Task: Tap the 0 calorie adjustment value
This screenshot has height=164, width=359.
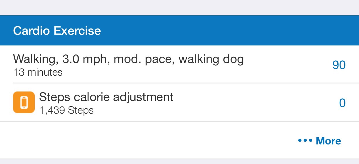Action: (342, 103)
